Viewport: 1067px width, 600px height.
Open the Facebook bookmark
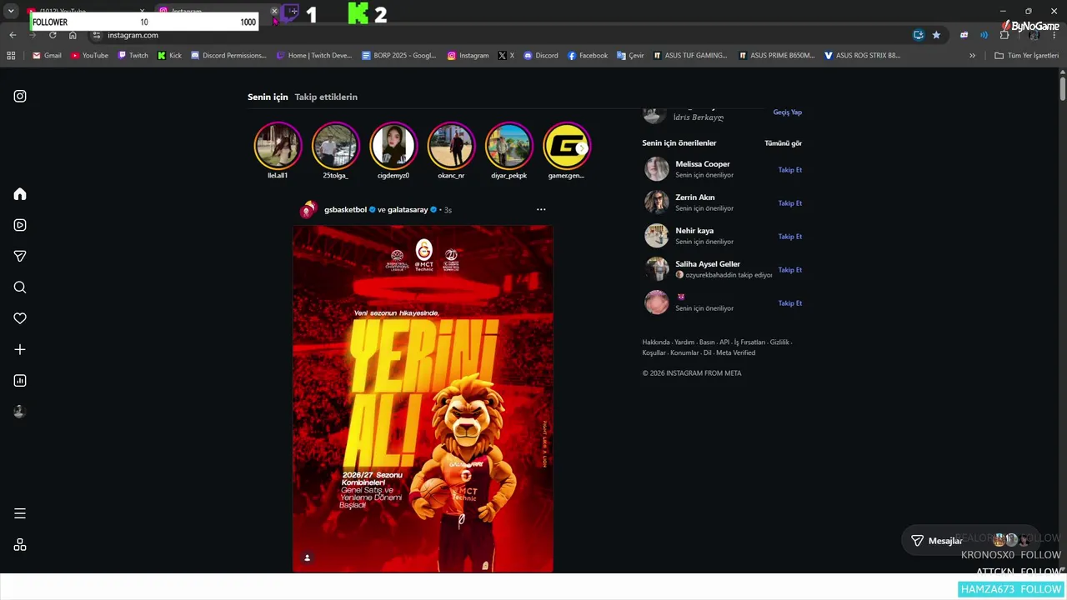coord(588,56)
